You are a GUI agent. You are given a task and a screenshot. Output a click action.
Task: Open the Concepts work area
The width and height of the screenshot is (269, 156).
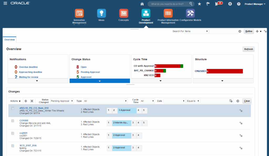click(x=123, y=13)
